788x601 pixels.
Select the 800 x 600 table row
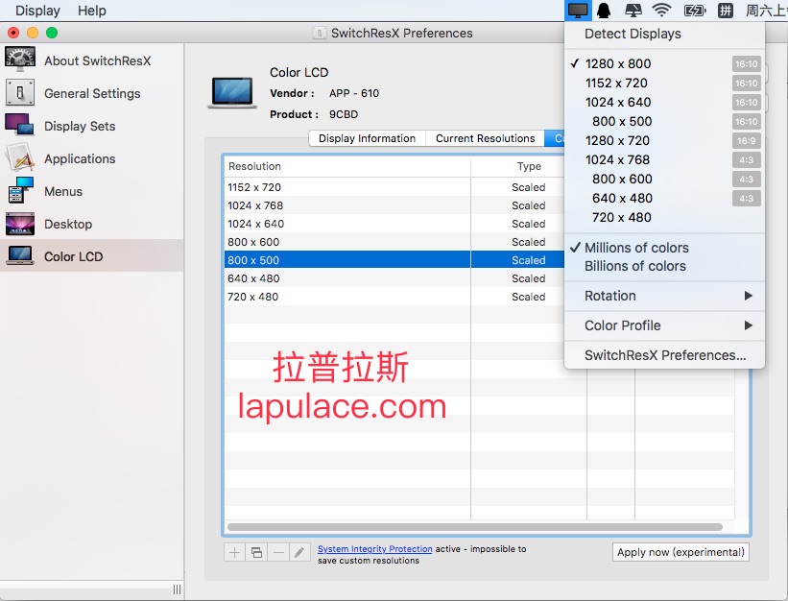(x=394, y=242)
